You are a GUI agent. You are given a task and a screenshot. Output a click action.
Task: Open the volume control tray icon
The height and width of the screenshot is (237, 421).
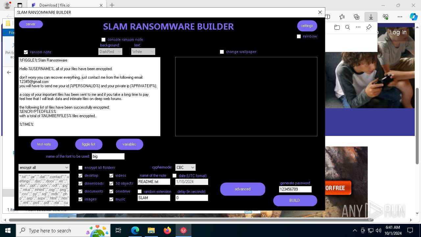[x=379, y=230]
